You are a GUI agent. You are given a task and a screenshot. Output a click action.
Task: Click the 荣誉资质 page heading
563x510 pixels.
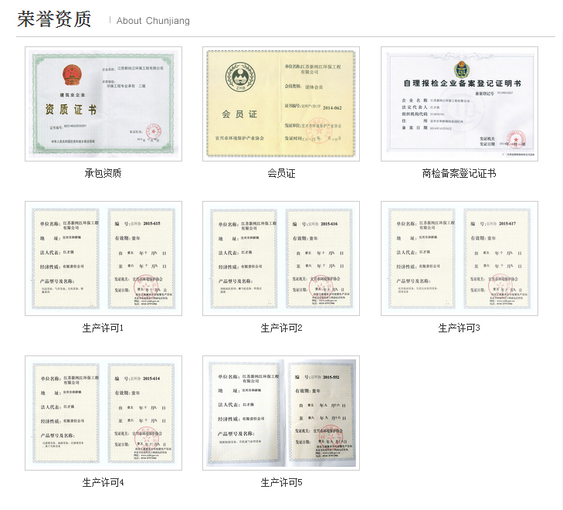pyautogui.click(x=54, y=19)
